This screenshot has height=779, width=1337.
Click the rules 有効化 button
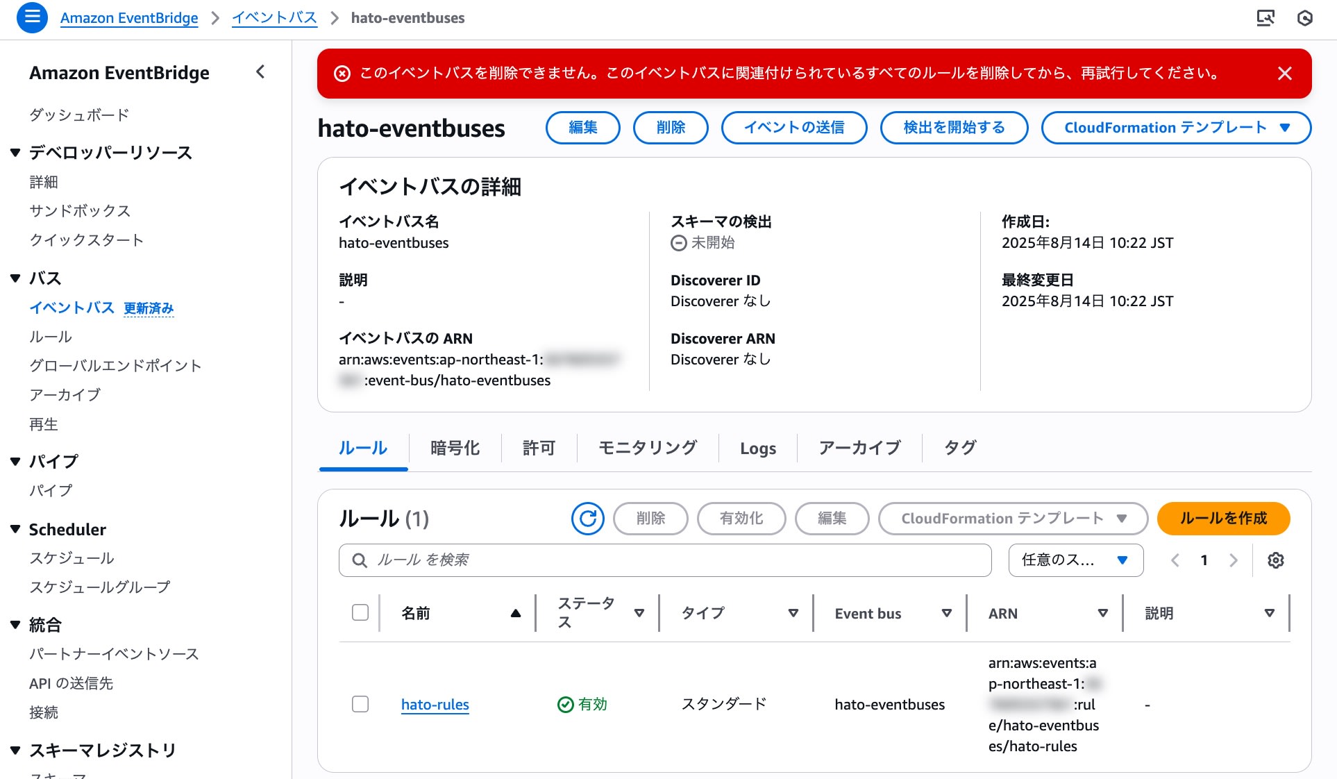741,519
